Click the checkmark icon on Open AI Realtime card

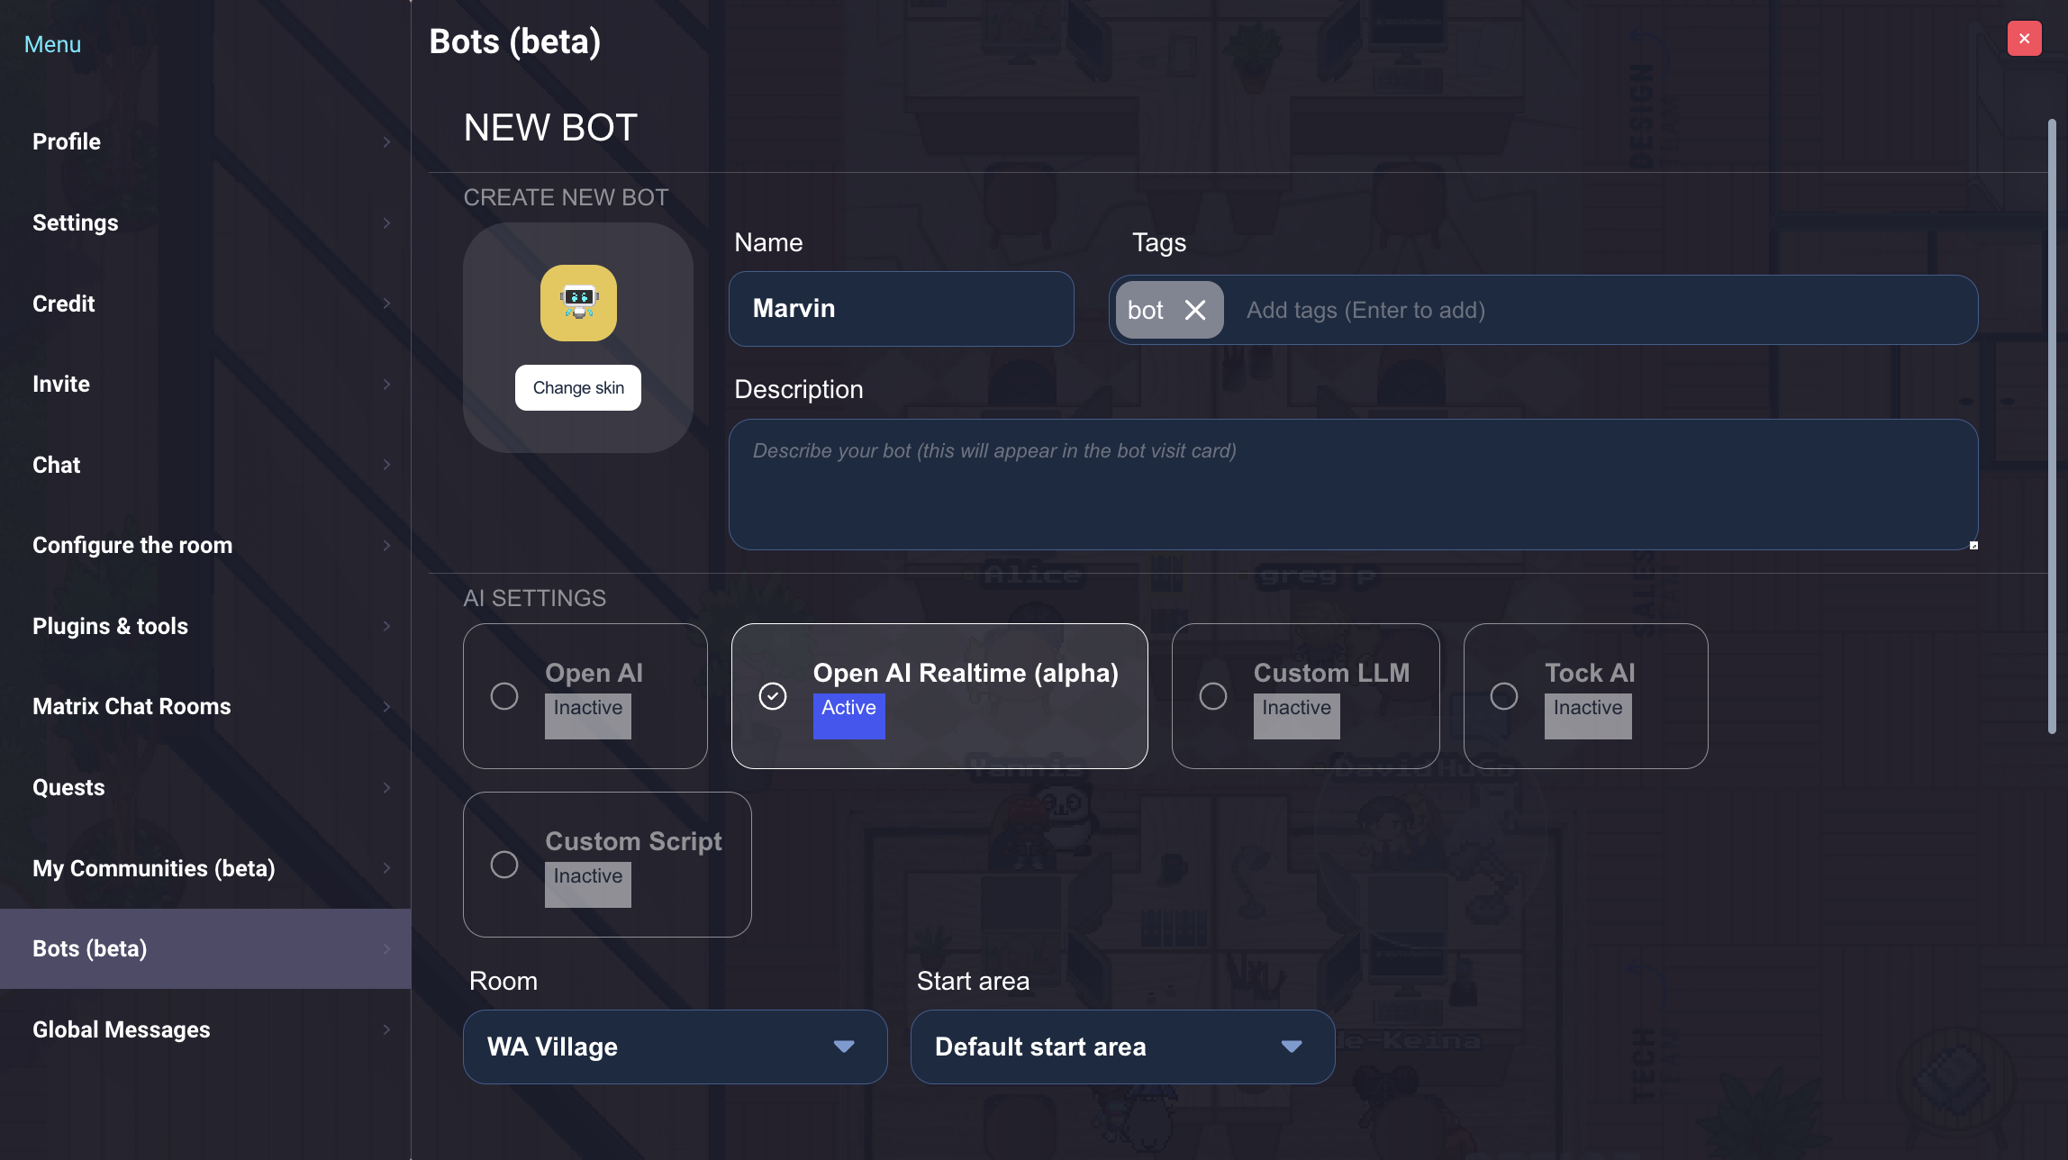pos(773,695)
